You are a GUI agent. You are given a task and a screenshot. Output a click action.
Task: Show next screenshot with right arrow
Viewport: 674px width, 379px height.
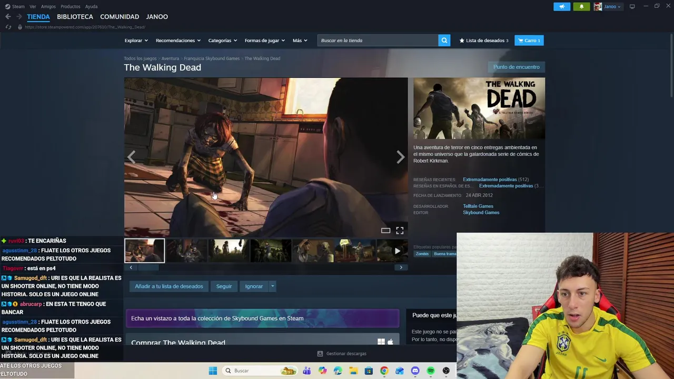pyautogui.click(x=400, y=157)
